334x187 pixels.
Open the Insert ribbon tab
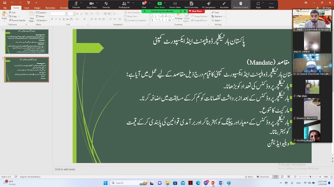point(27,7)
